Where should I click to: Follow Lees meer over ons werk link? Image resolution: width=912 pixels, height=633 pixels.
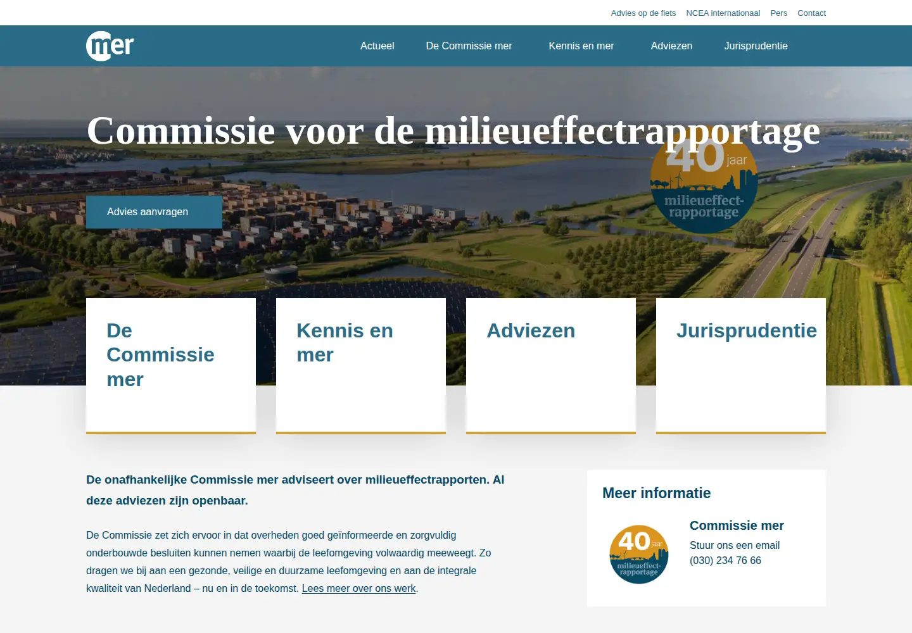[358, 588]
